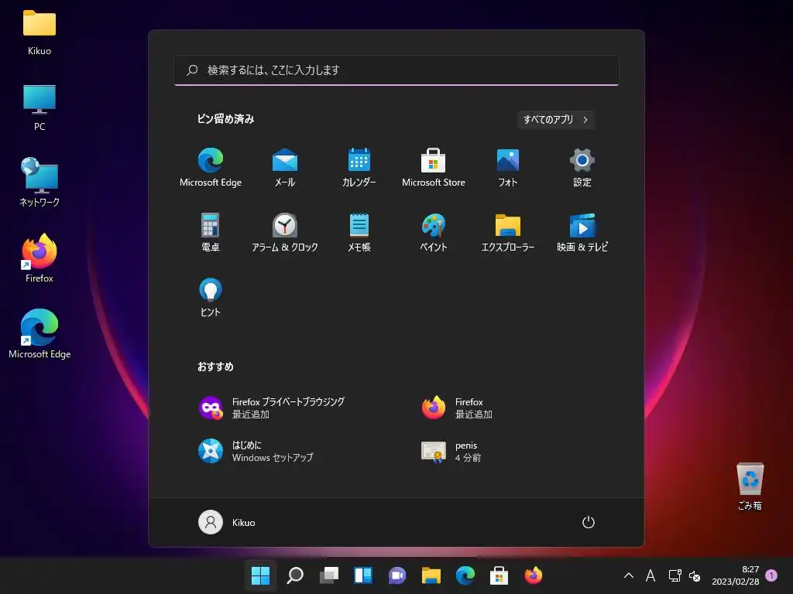Open the ヒント (Tips) app
793x594 pixels.
[x=211, y=297]
